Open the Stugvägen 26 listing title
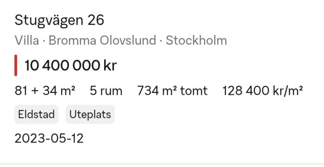Image resolution: width=324 pixels, height=167 pixels. click(x=59, y=21)
